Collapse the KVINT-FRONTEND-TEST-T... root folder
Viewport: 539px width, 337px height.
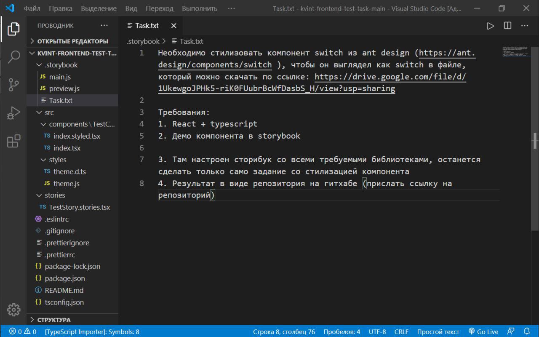click(x=72, y=53)
